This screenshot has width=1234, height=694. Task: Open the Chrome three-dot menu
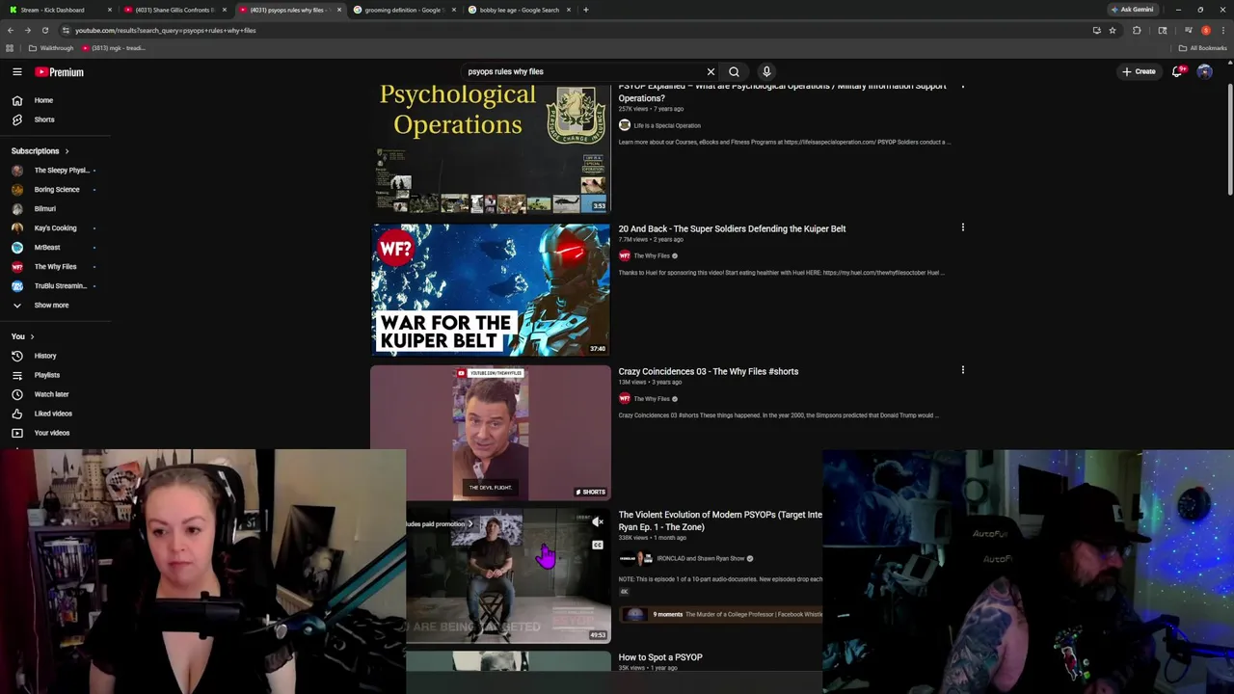tap(1223, 30)
